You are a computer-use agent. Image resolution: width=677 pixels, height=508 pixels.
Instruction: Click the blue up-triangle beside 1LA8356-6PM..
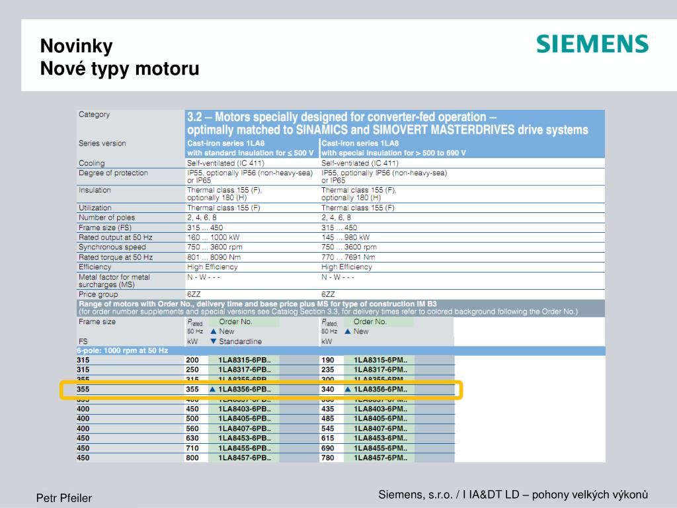[348, 389]
